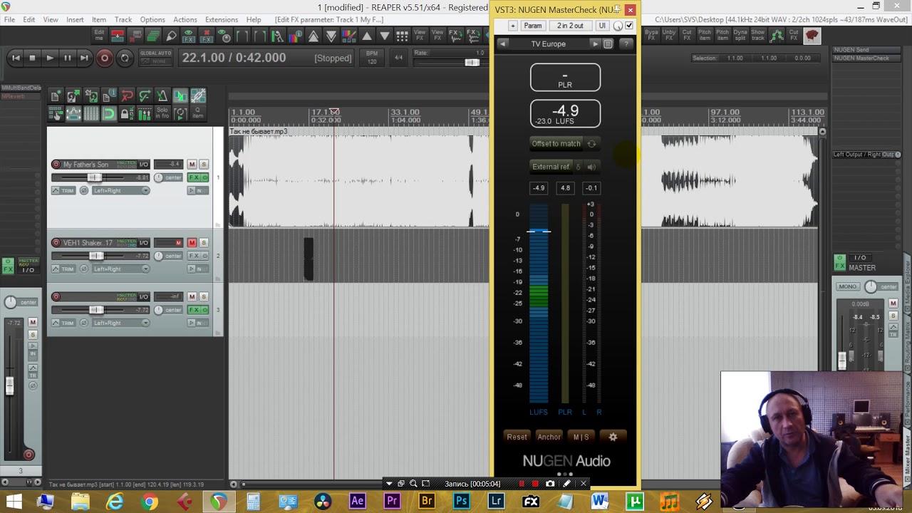Solo the My Father's Son track
912x513 pixels.
[x=204, y=165]
